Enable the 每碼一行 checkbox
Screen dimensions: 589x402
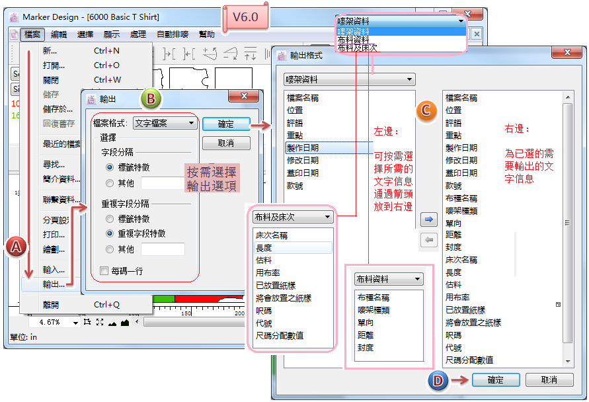click(x=104, y=271)
